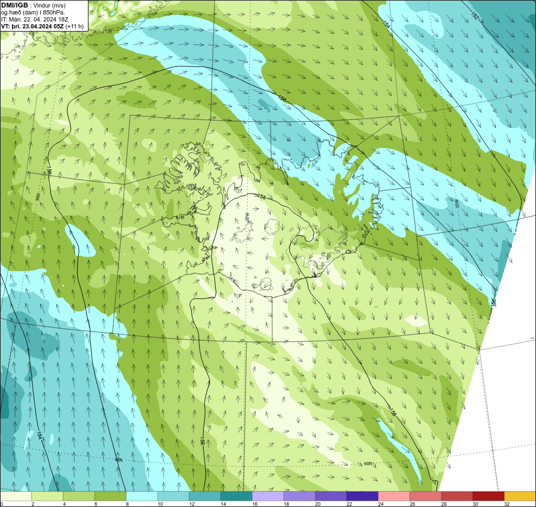Pick the purple swatch between 18 and 20
Image resolution: width=536 pixels, height=507 pixels.
point(300,496)
